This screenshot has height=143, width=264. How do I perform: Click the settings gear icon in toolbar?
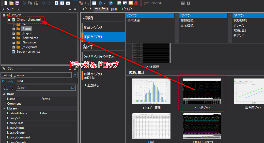[100, 3]
